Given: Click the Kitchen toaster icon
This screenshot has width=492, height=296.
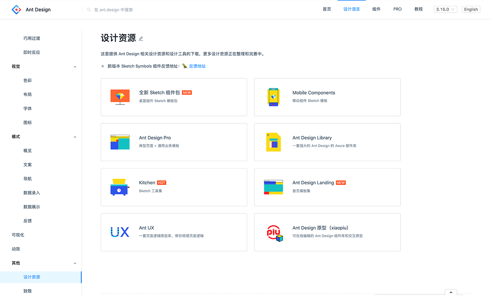Looking at the screenshot, I should point(120,187).
